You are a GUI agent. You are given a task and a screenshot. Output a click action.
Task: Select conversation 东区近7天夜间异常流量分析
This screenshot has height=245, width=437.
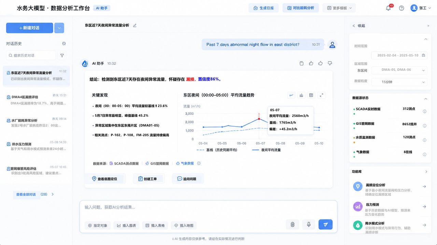36,76
